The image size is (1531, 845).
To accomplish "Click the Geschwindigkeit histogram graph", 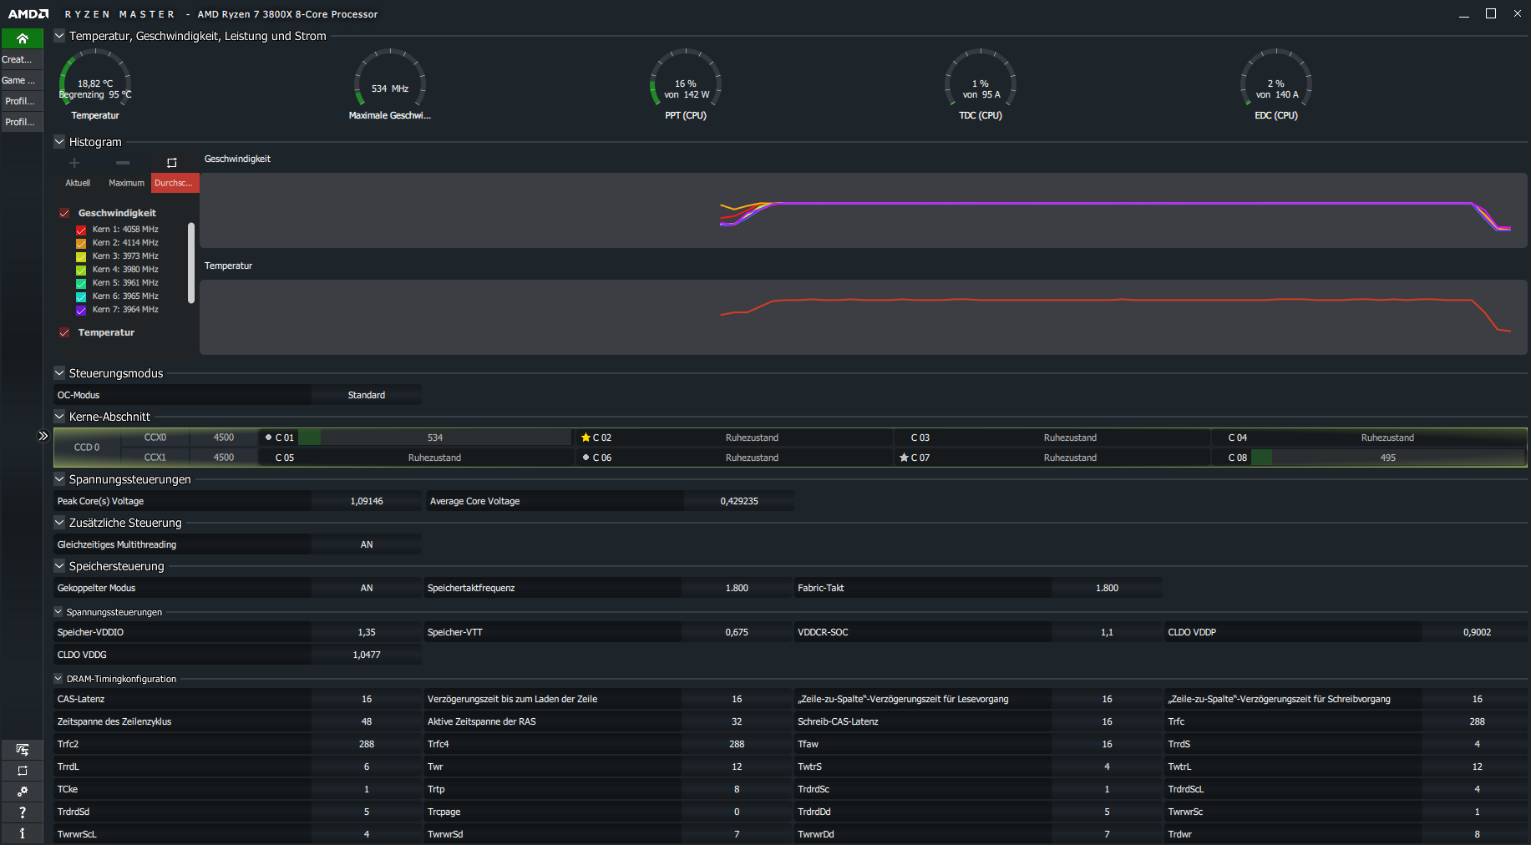I will (x=864, y=210).
